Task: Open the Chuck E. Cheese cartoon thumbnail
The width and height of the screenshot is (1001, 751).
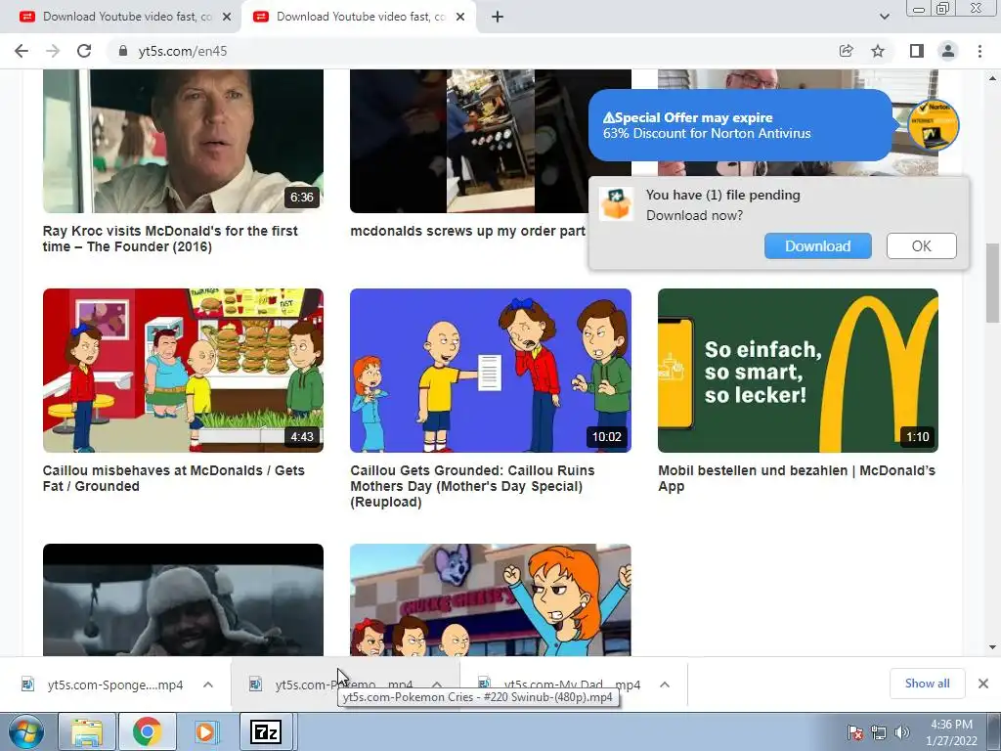Action: point(491,599)
